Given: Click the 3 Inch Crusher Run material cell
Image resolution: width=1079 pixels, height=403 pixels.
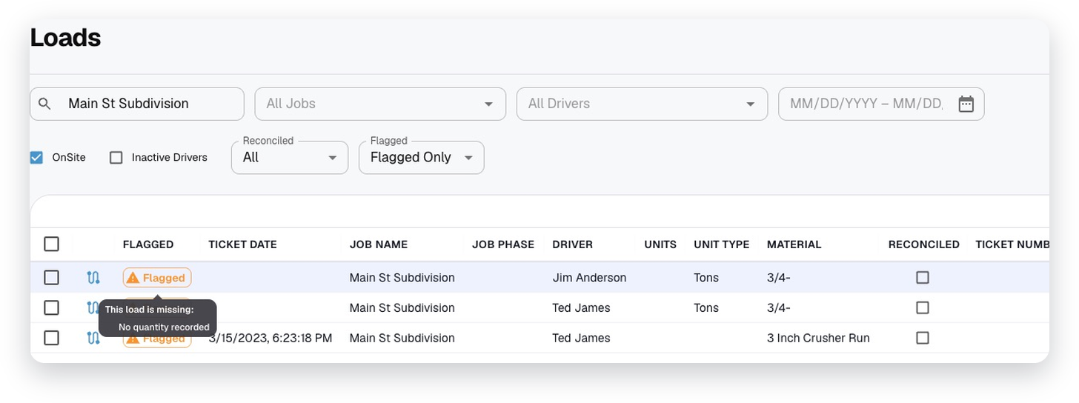Looking at the screenshot, I should click(818, 338).
